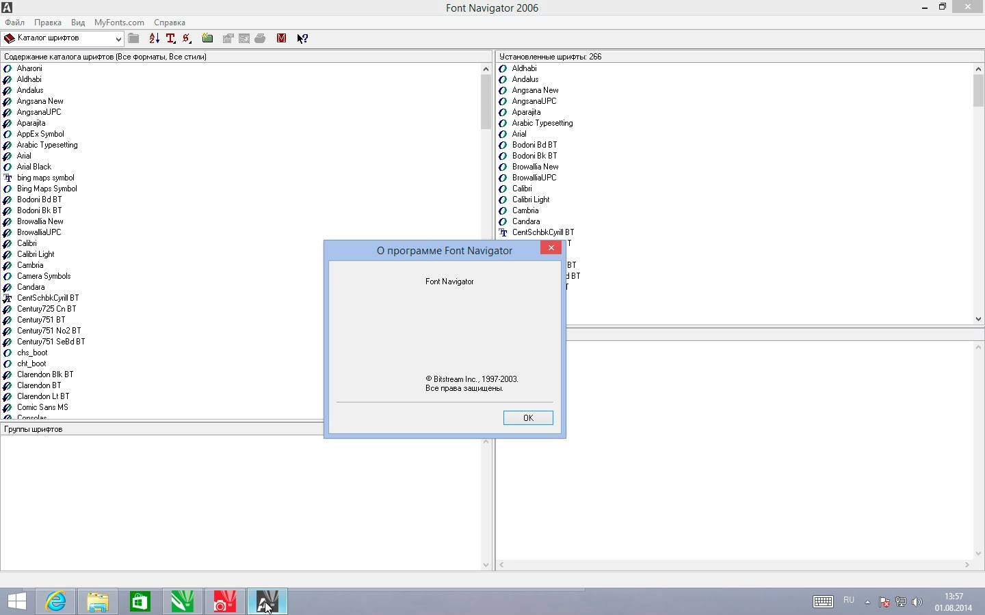Select Calibri Light in installed fonts

pos(531,200)
